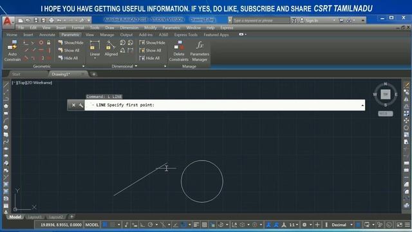Toggle annotation visibility icon in status bar
Viewport: 412px width, 232px height.
tap(268, 225)
